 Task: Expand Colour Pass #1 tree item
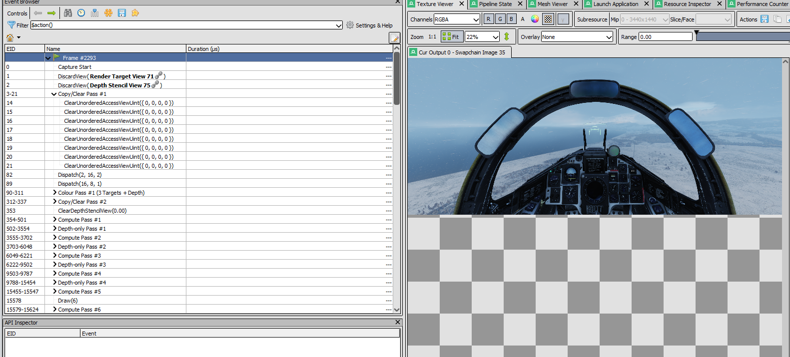point(54,192)
